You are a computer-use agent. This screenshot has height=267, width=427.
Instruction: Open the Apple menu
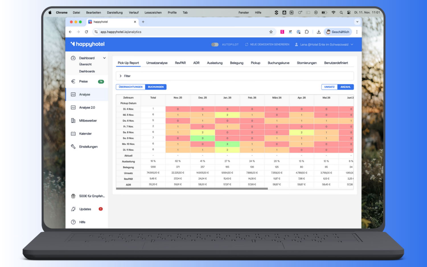(50, 13)
